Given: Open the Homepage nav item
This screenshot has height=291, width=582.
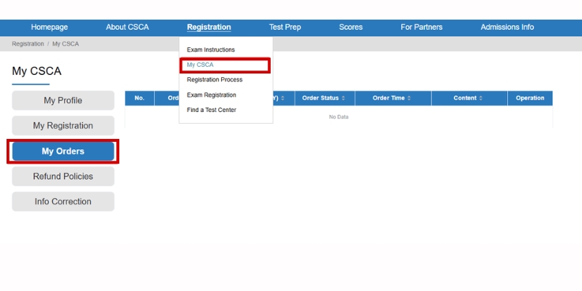Looking at the screenshot, I should click(49, 27).
